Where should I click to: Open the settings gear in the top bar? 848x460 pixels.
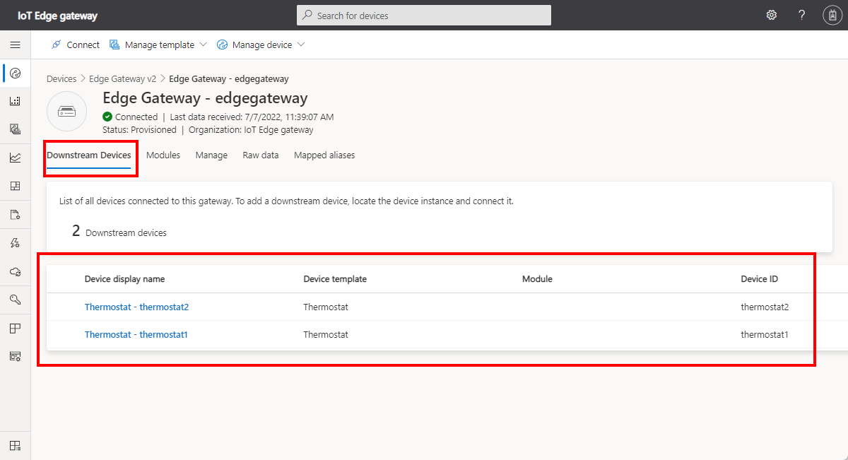(771, 15)
